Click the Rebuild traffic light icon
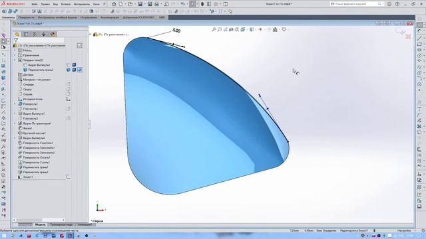 click(202, 4)
